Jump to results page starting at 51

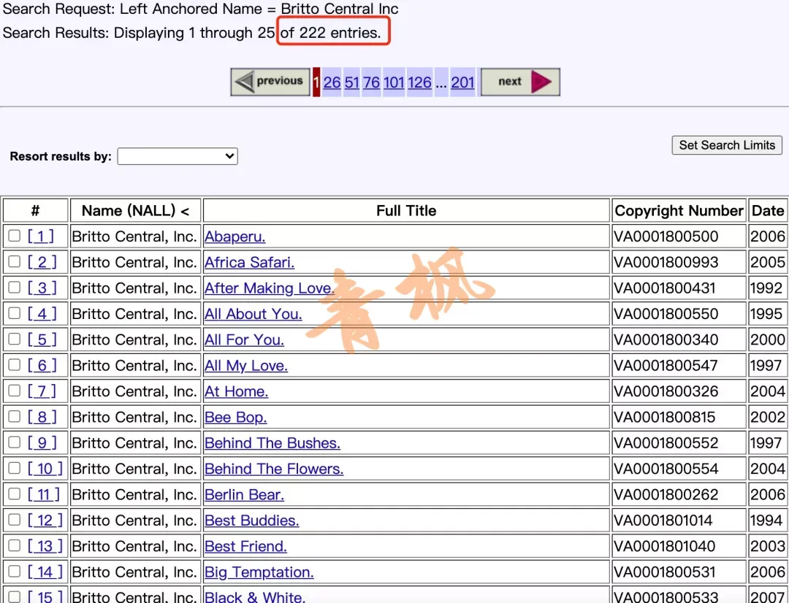tap(351, 82)
